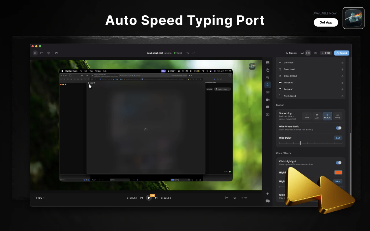
Task: Click the scissors cut tool in timeline bar
Action: pos(227,198)
